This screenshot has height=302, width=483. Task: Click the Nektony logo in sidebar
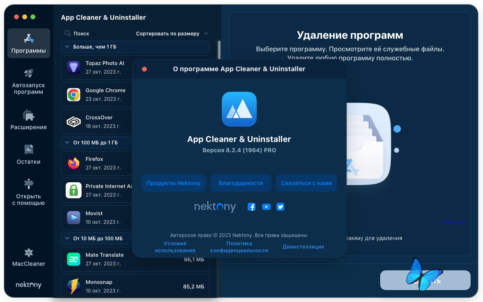coord(29,285)
